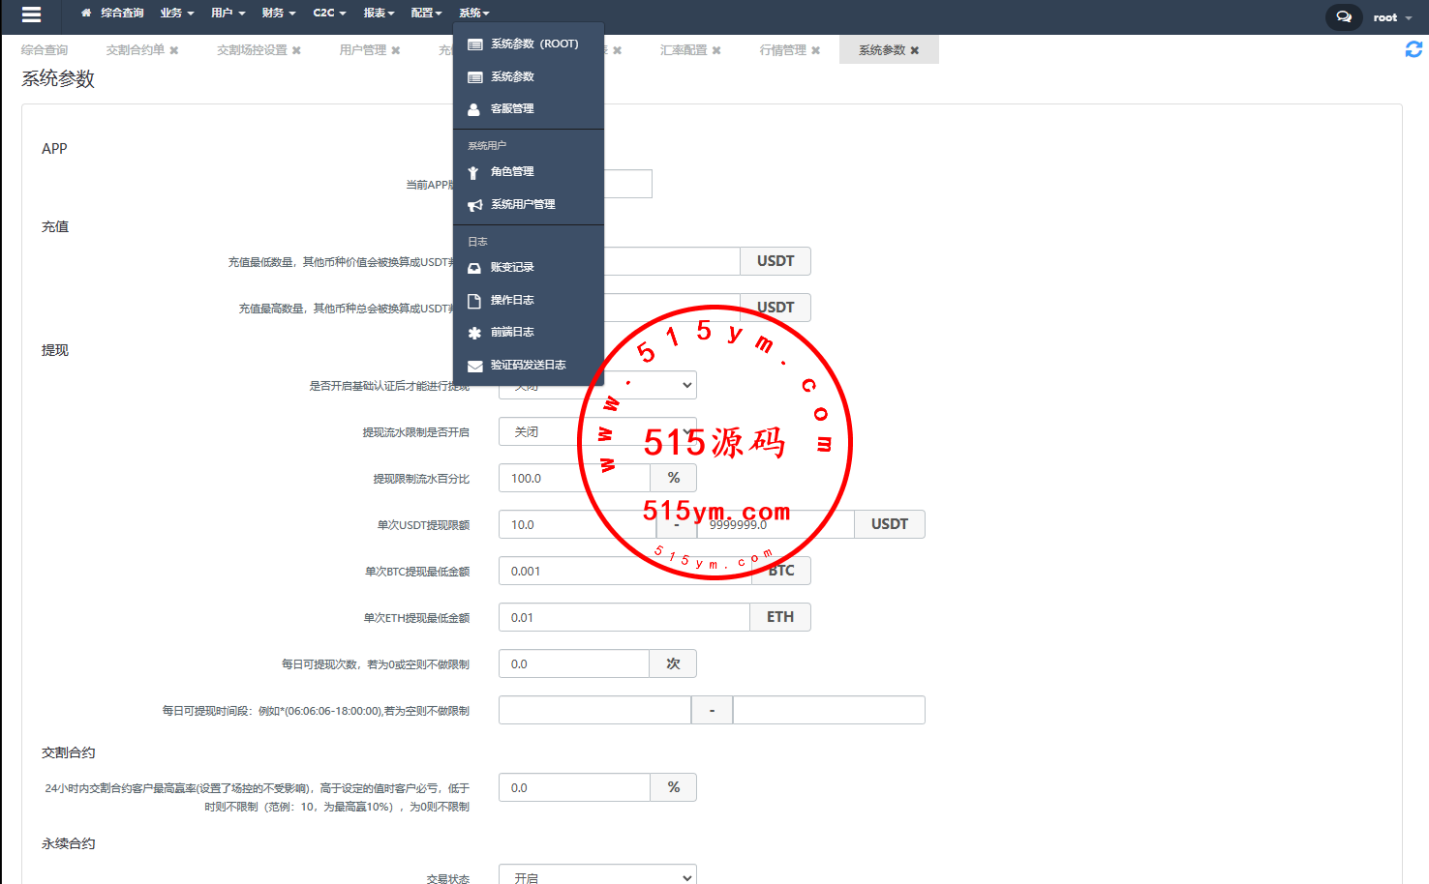
Task: Close the 行情管理 tab
Action: pos(815,50)
